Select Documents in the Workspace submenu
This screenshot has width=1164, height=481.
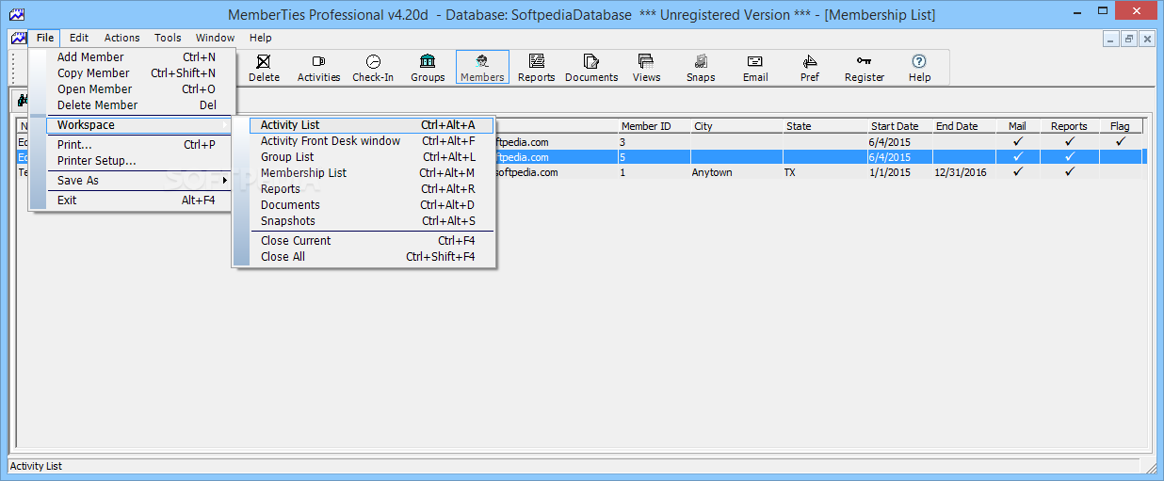(x=371, y=204)
